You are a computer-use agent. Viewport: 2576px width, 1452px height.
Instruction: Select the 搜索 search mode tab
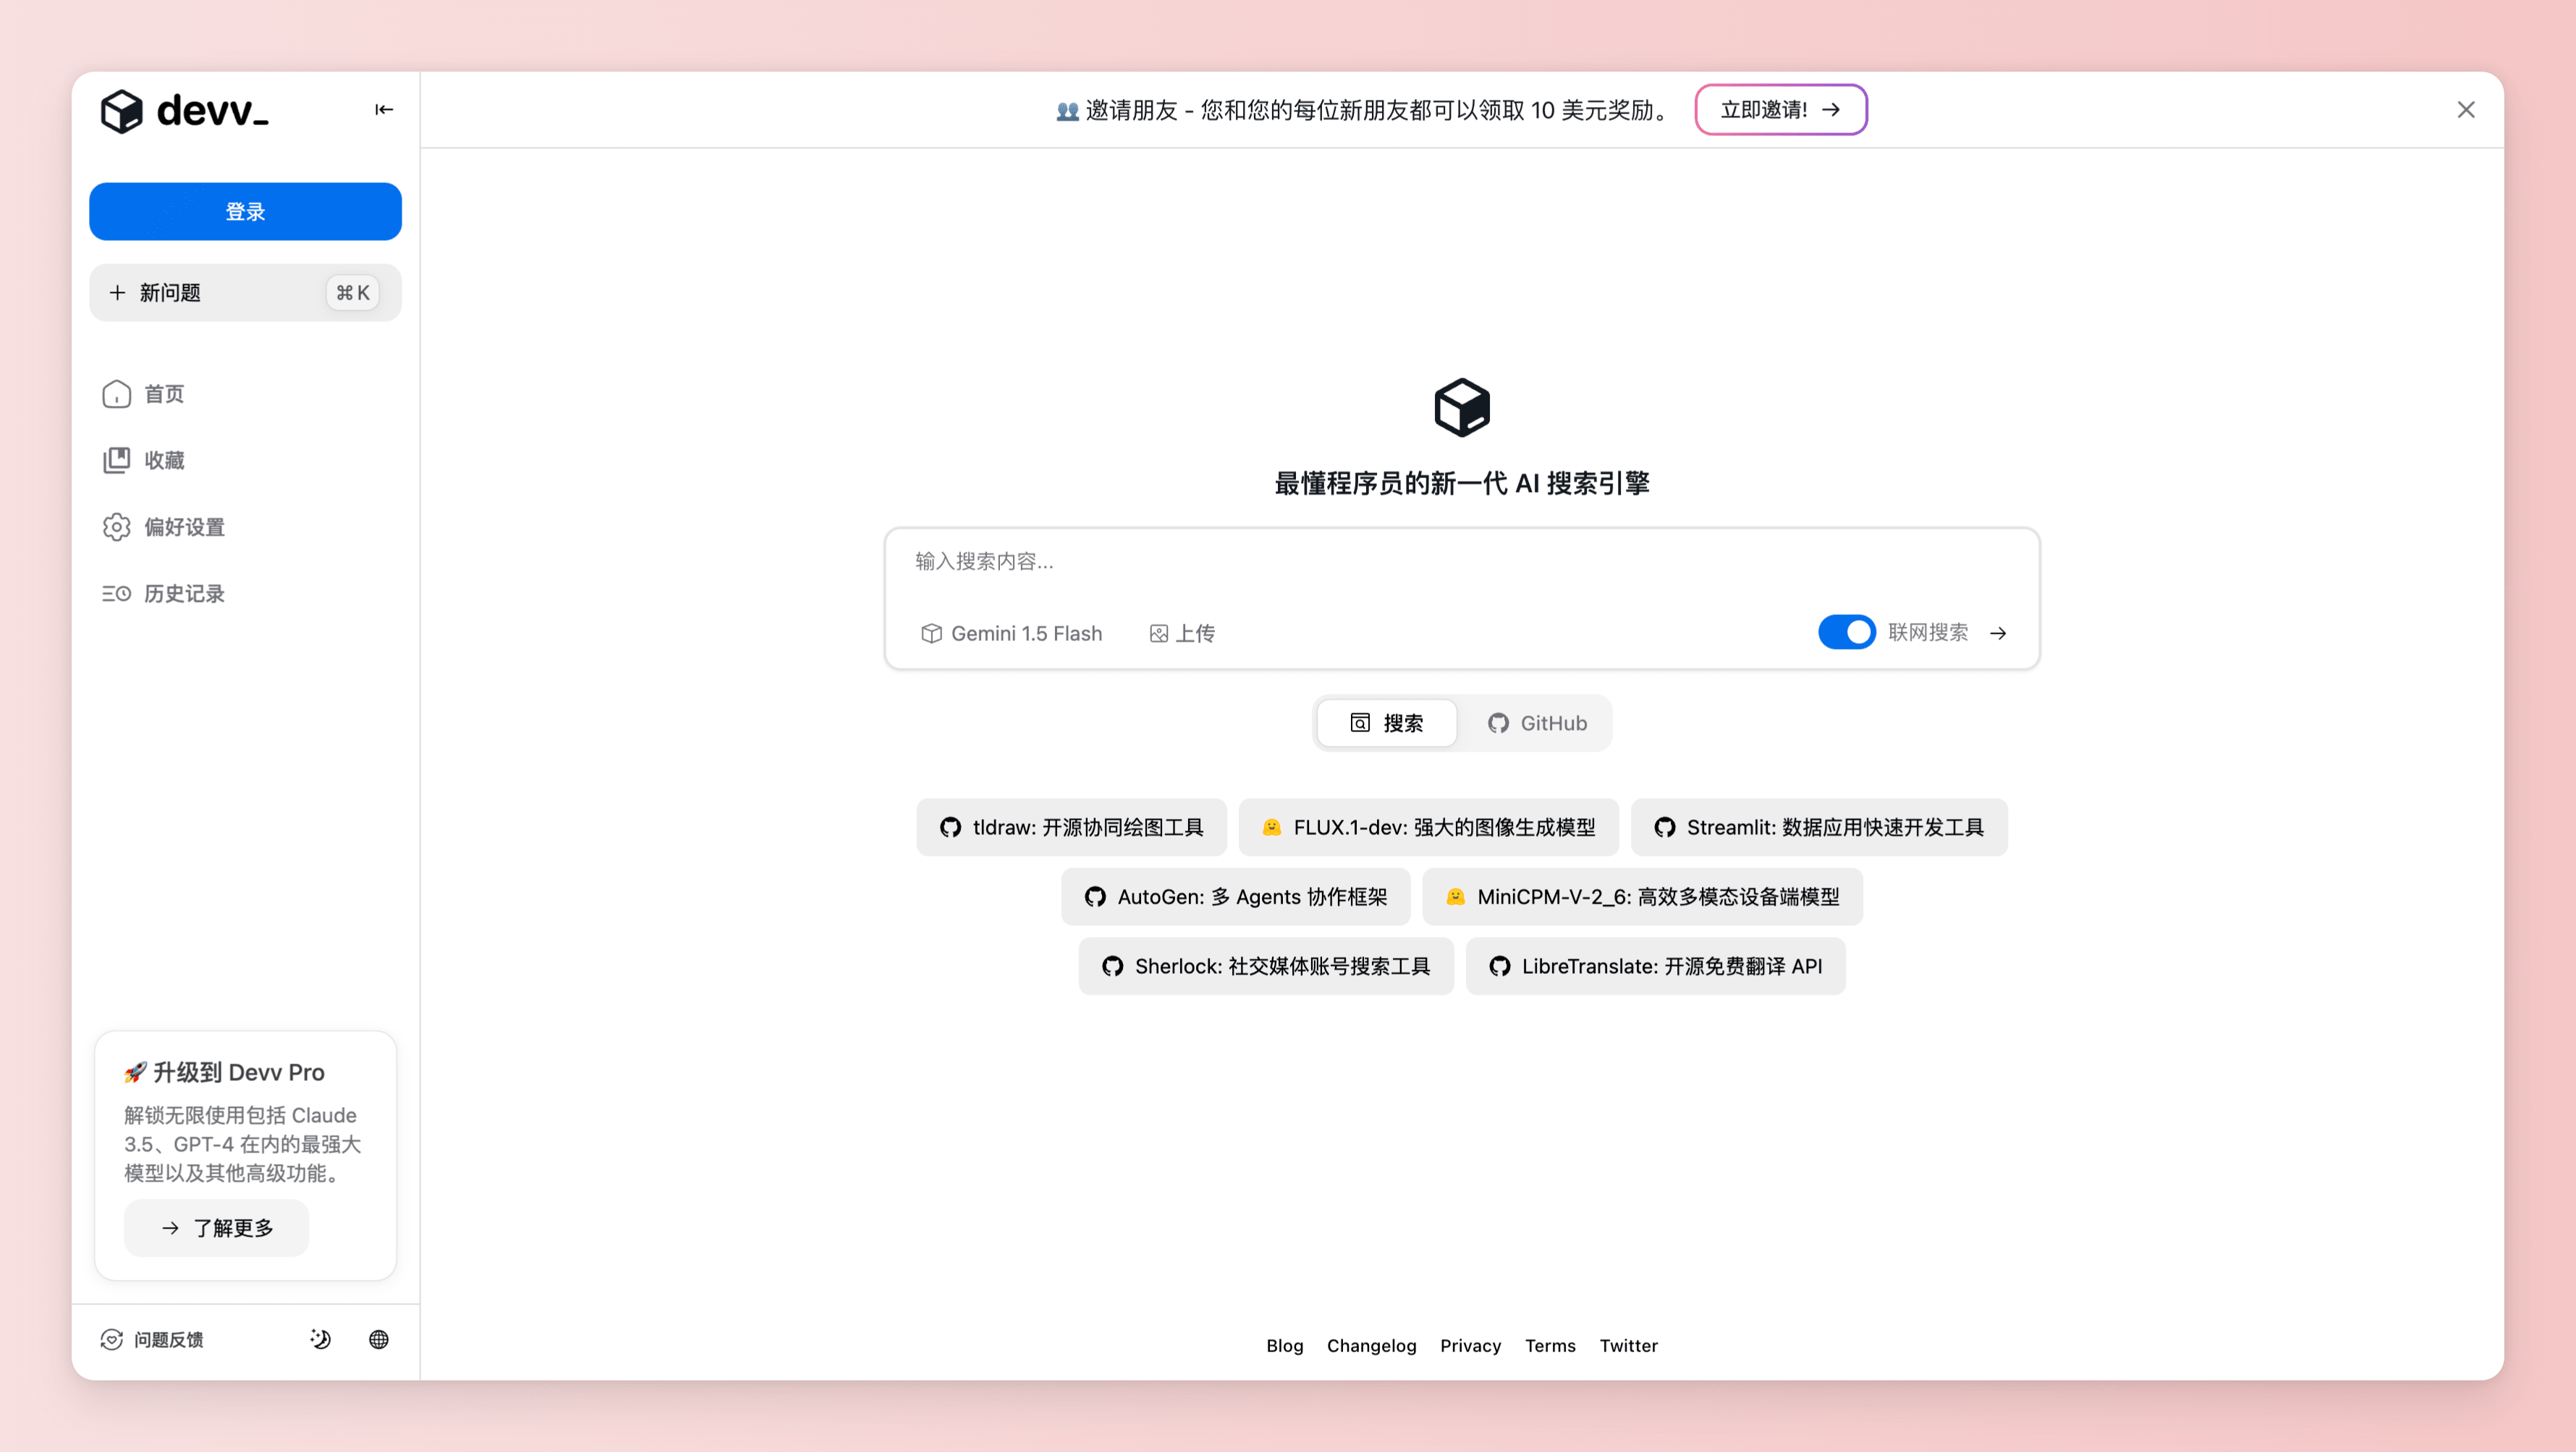(x=1386, y=723)
